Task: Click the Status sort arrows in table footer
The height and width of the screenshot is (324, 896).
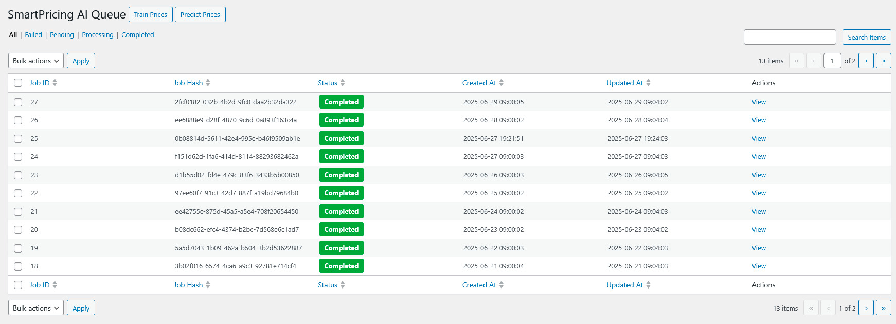Action: [x=343, y=285]
